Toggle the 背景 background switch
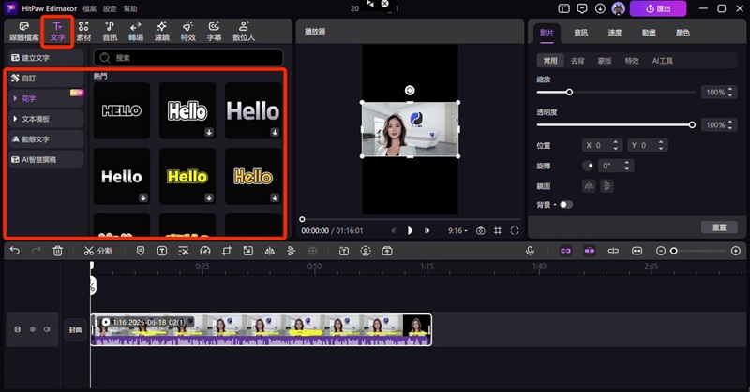 point(565,204)
